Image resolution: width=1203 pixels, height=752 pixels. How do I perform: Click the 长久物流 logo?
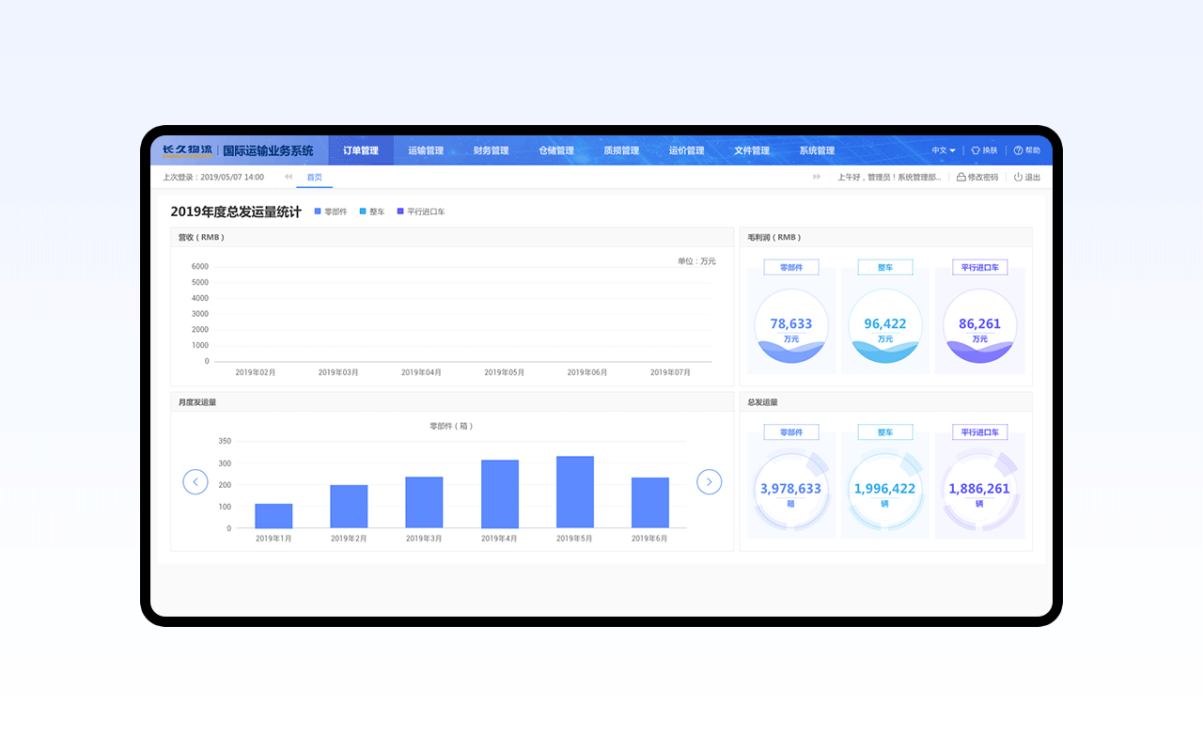(x=188, y=150)
